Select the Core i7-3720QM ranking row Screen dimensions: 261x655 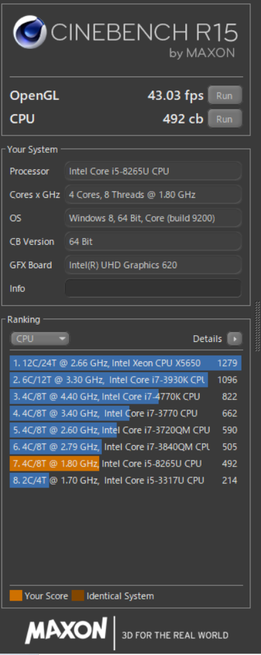click(126, 430)
